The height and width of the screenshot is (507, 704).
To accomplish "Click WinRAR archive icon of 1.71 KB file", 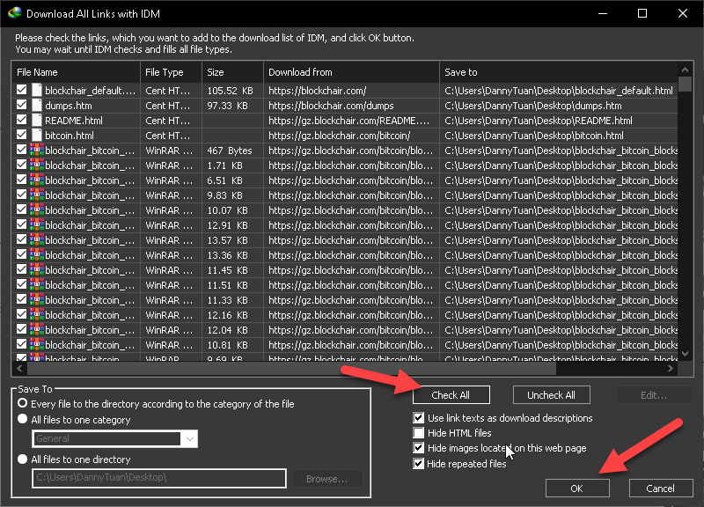I will coord(37,165).
